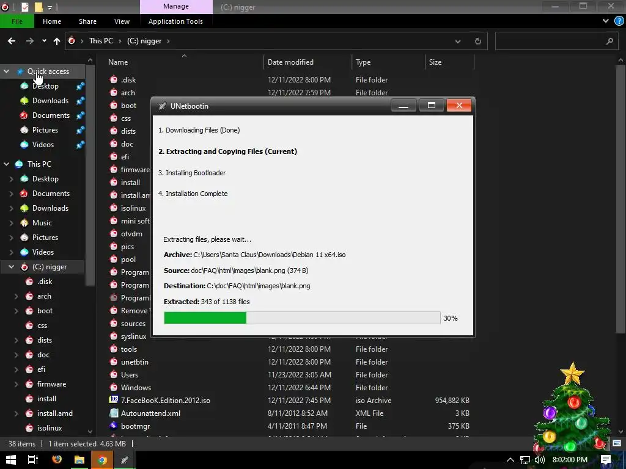This screenshot has width=626, height=469.
Task: Refresh the folder with the refresh icon
Action: coord(477,41)
